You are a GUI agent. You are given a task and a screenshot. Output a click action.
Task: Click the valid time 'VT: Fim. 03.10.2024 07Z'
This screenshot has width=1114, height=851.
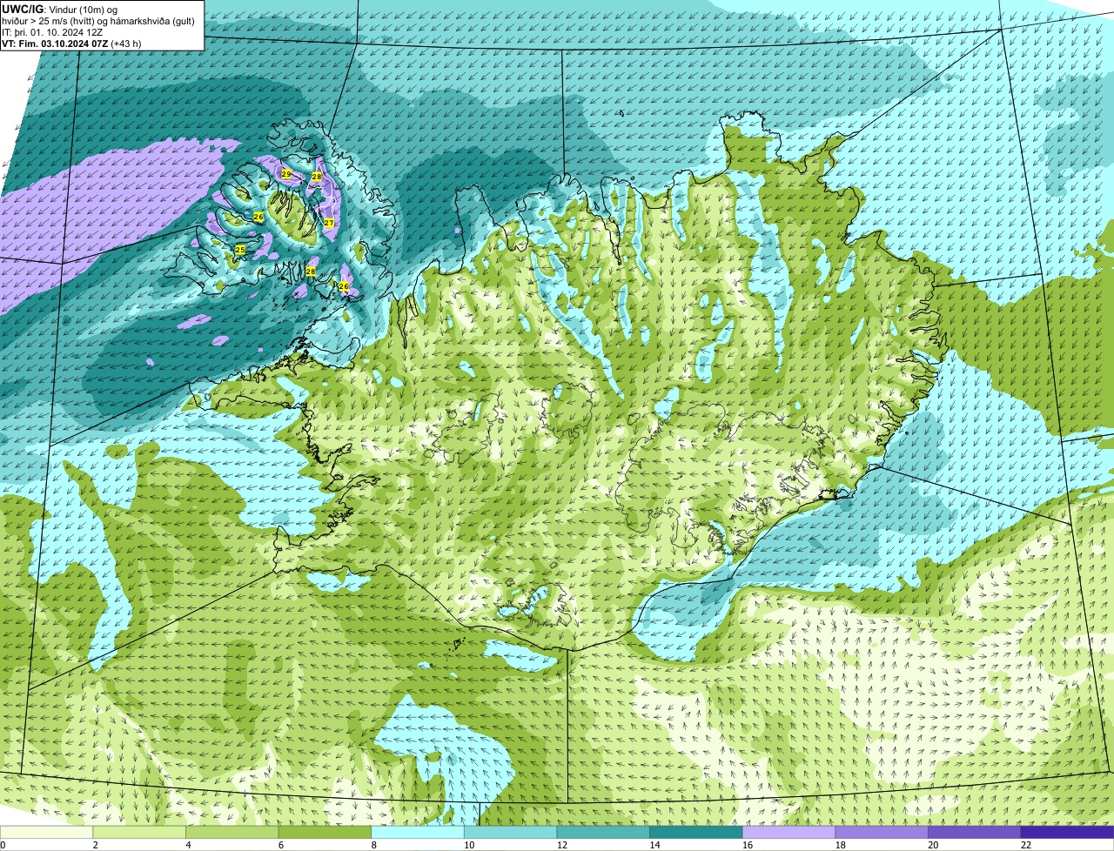pos(54,44)
